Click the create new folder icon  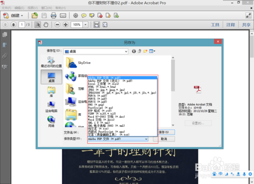pyautogui.click(x=145, y=51)
